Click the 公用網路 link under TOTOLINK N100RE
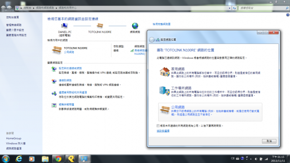The width and height of the screenshot is (290, 163). (69, 53)
